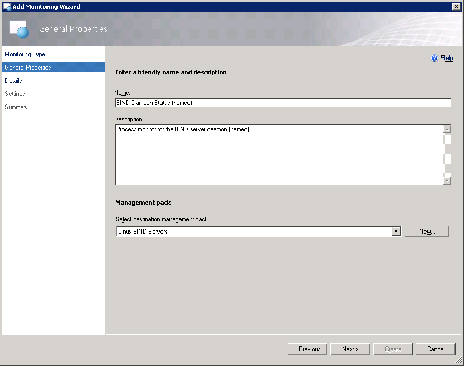Image resolution: width=464 pixels, height=366 pixels.
Task: Select the Settings step in the sidebar
Action: [x=15, y=94]
